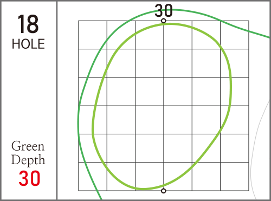
Task: Click the bottom-left grid cell
Action: pyautogui.click(x=93, y=177)
